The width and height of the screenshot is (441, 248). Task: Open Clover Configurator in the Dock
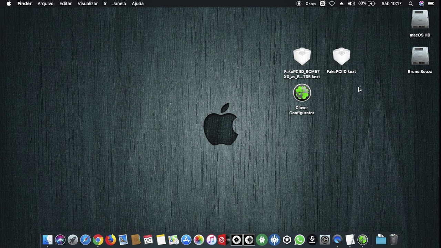[362, 240]
